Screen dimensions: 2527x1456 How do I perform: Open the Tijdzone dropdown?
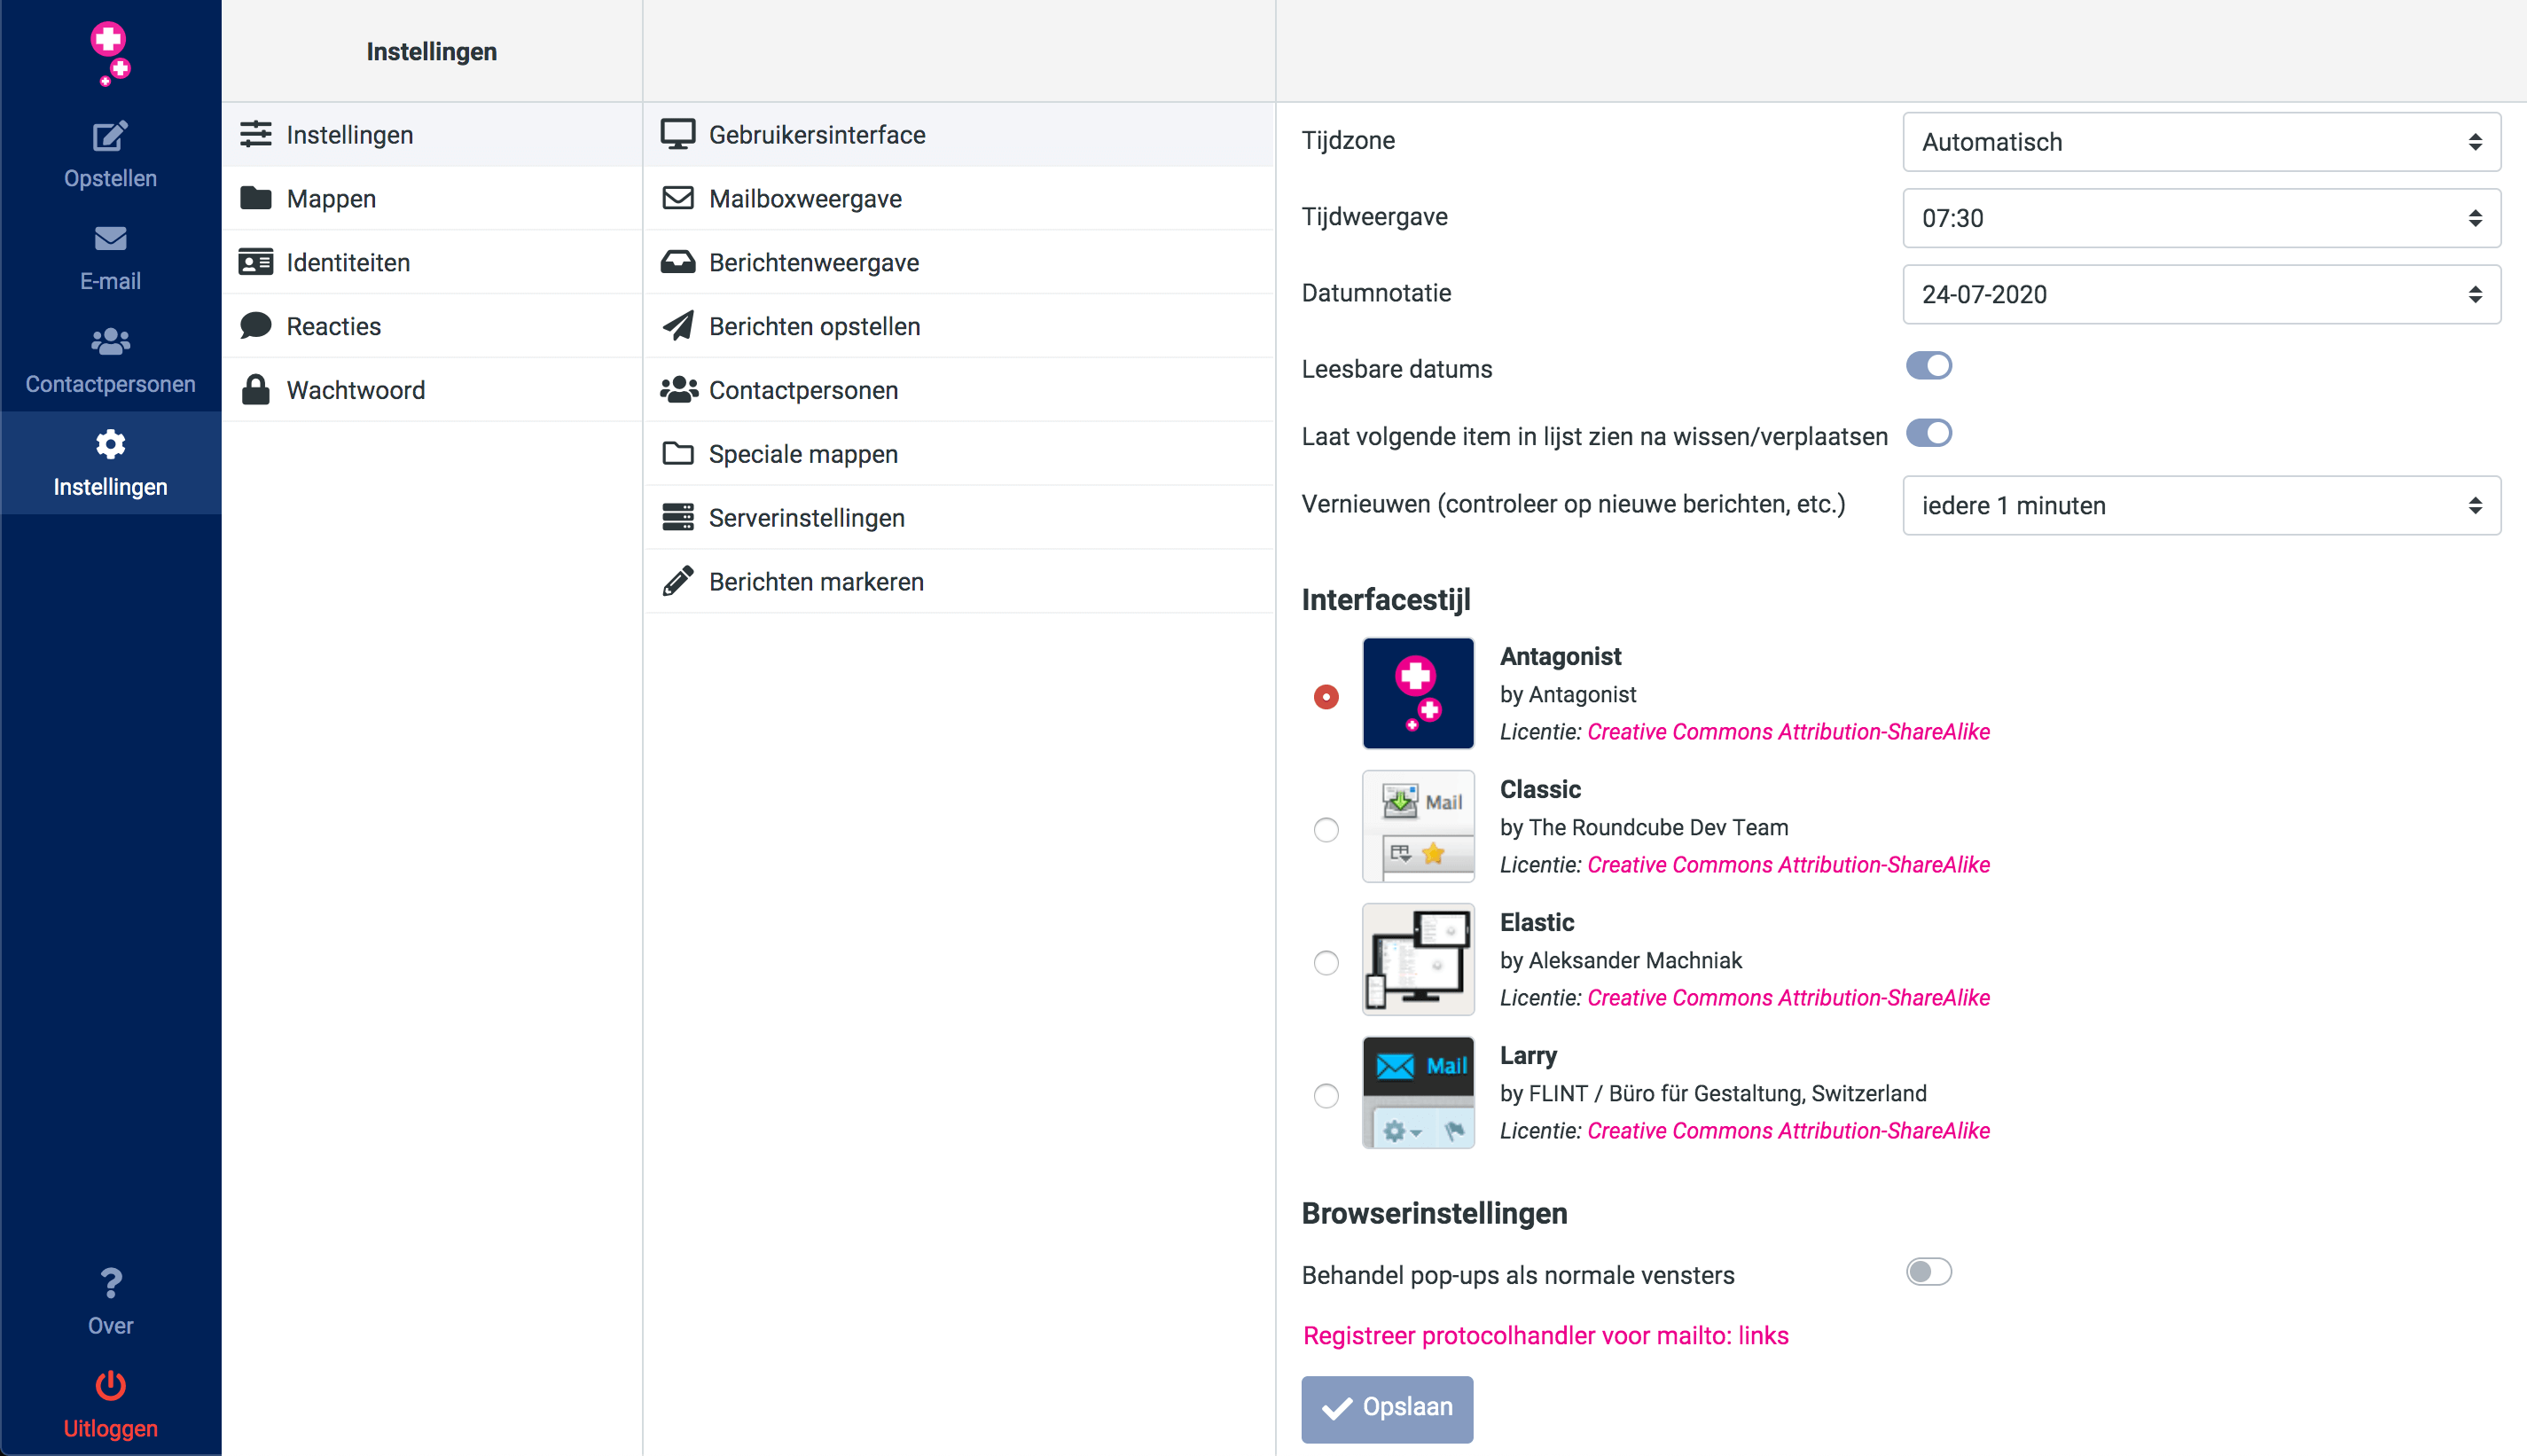point(2200,142)
